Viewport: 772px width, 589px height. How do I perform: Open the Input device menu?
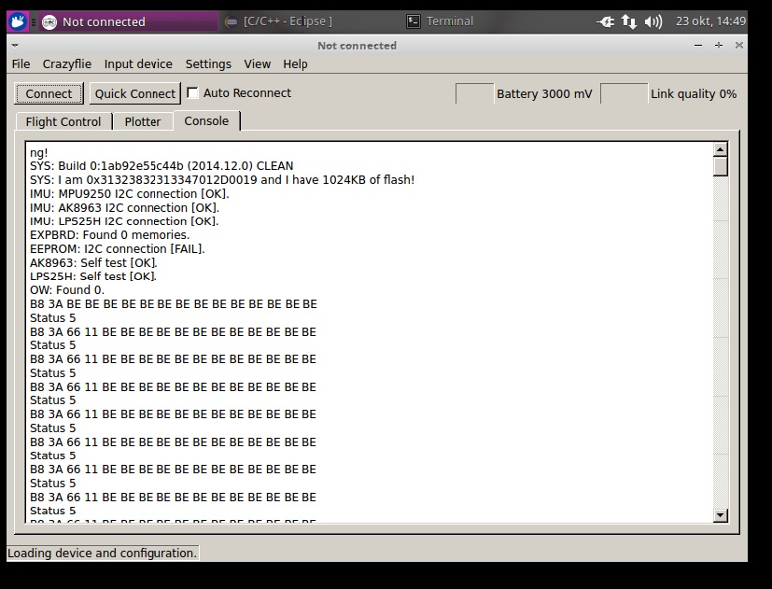coord(138,64)
